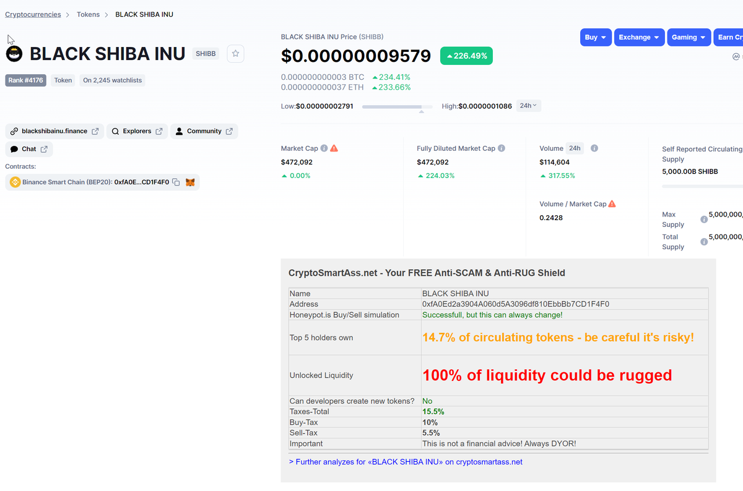Click the Buy-Tax 10% value
The image size is (743, 491).
(430, 422)
